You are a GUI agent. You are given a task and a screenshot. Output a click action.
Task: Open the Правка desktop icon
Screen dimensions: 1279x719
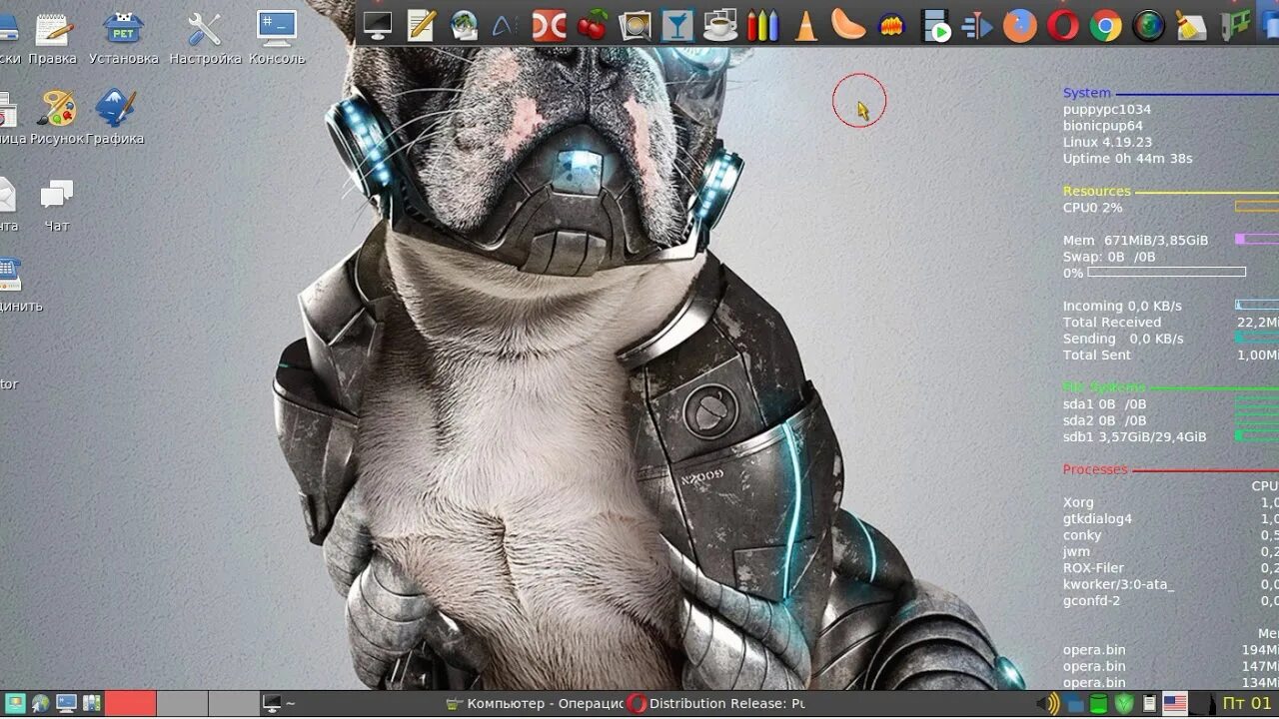click(53, 39)
